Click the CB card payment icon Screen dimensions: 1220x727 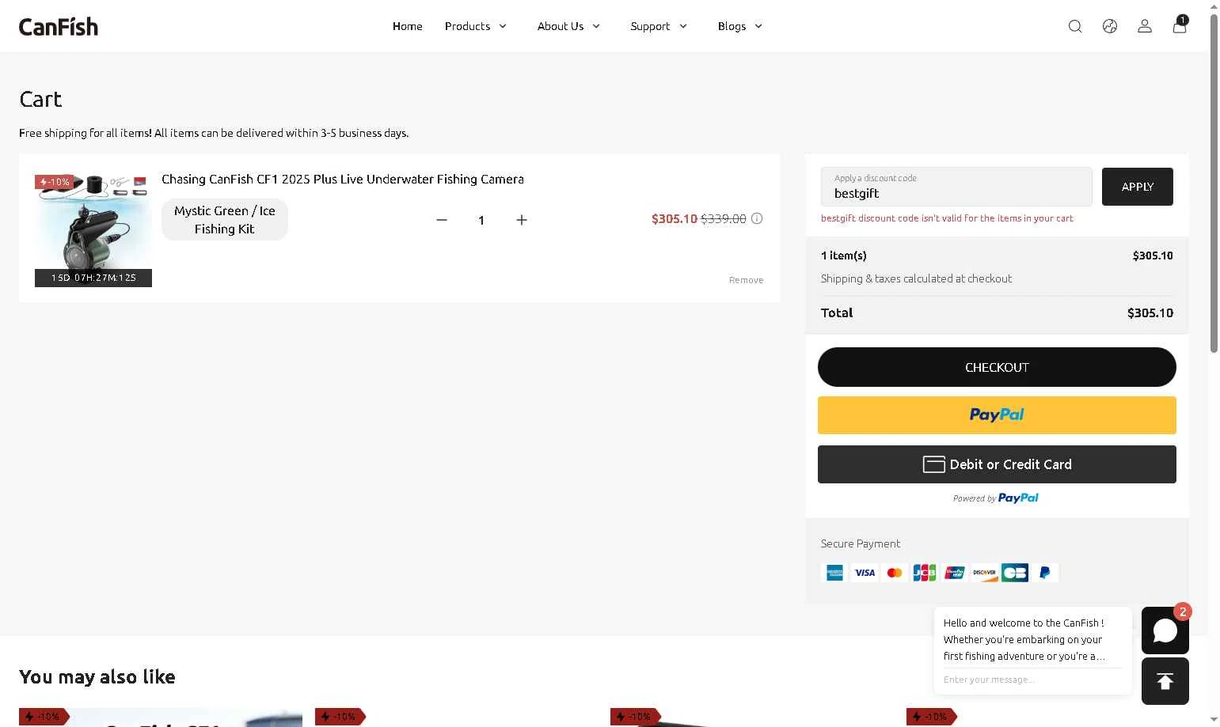[x=1015, y=573]
